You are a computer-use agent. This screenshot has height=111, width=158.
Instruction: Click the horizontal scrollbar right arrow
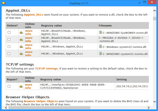[149, 108]
